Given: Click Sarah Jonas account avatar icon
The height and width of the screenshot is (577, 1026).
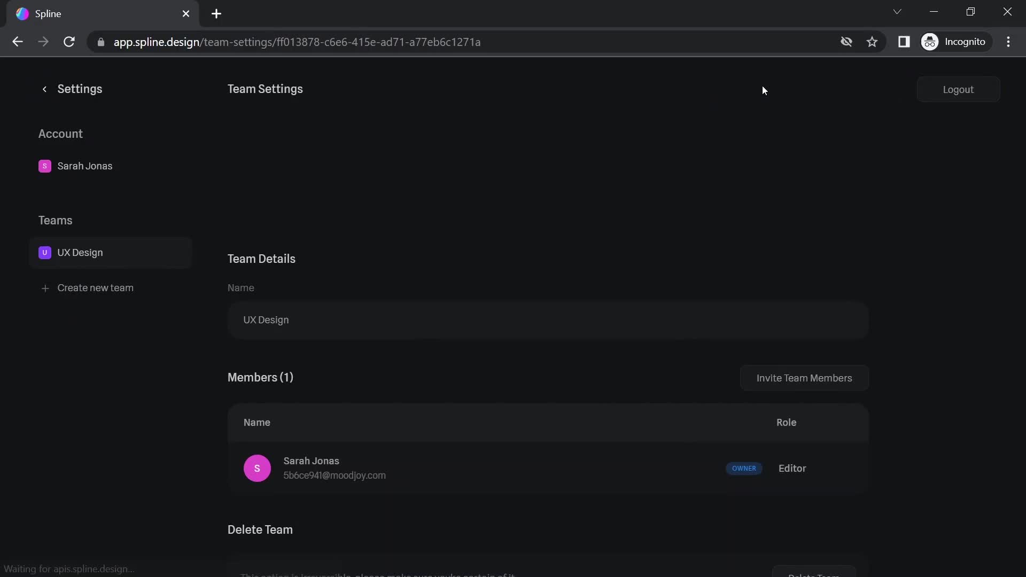Looking at the screenshot, I should coord(44,166).
